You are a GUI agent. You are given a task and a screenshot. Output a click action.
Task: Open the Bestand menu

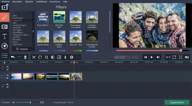coord(5,2)
